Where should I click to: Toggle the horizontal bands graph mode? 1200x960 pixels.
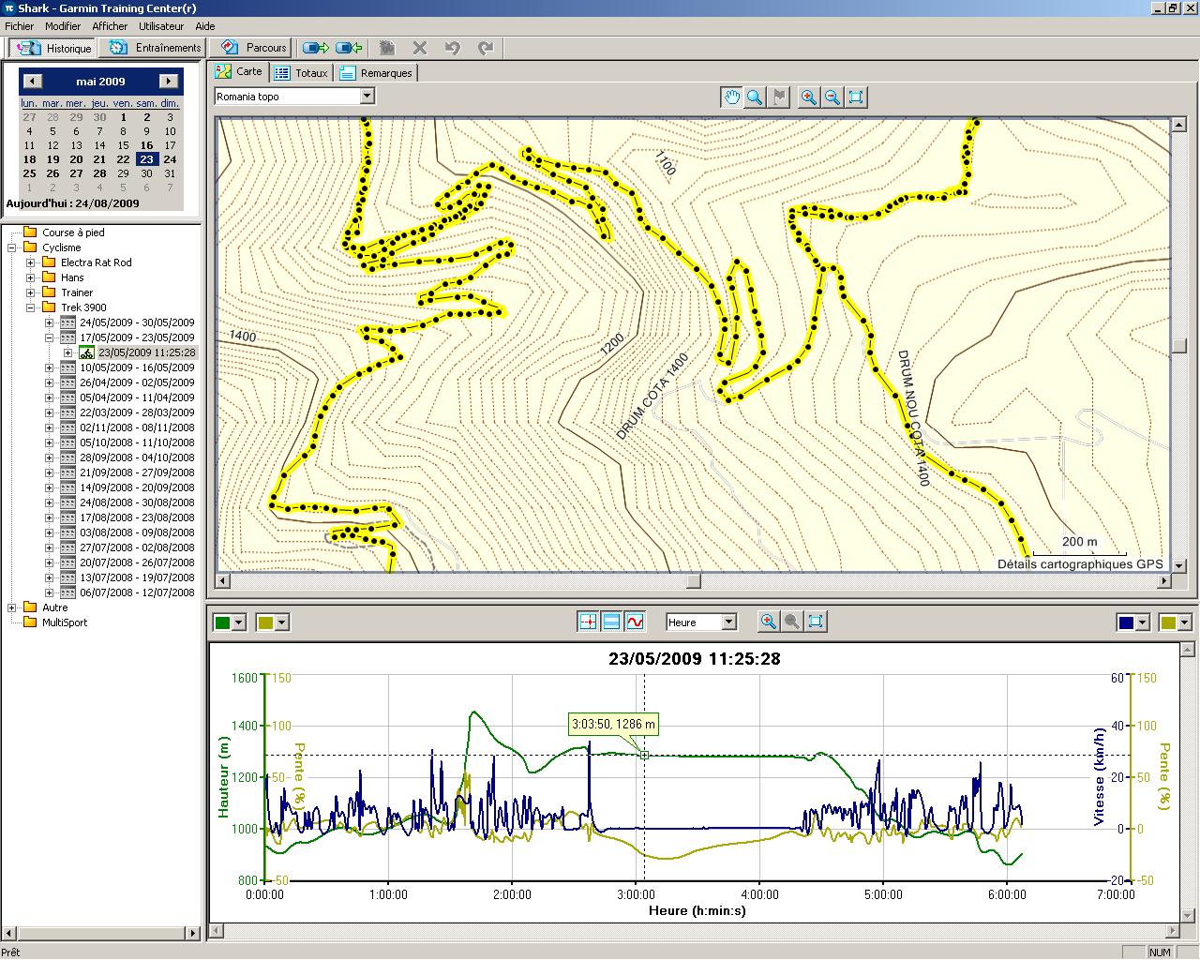pos(611,622)
